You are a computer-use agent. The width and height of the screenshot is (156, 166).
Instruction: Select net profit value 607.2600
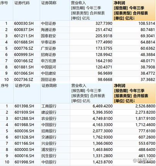pos(147,137)
